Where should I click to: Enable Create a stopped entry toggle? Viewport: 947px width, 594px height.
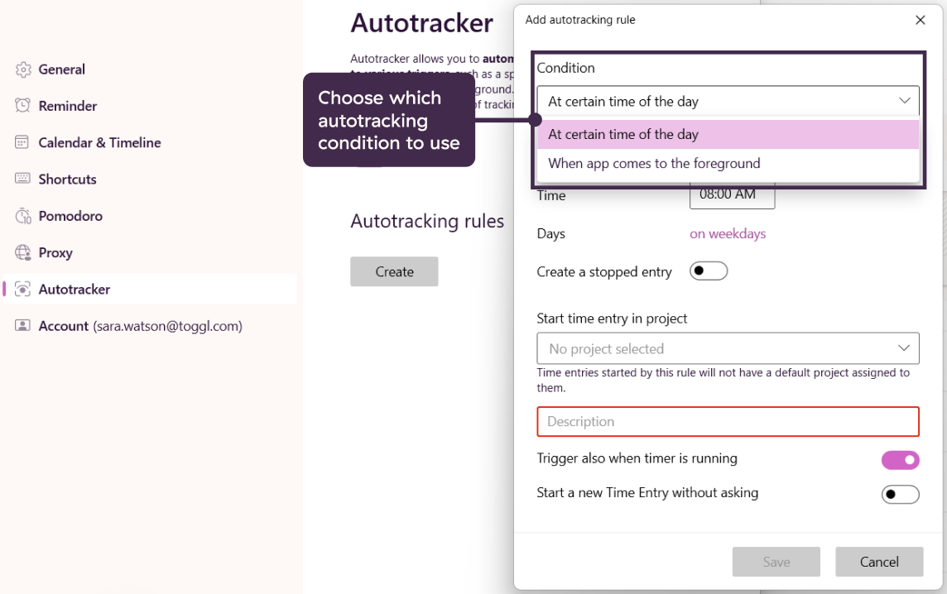click(709, 271)
